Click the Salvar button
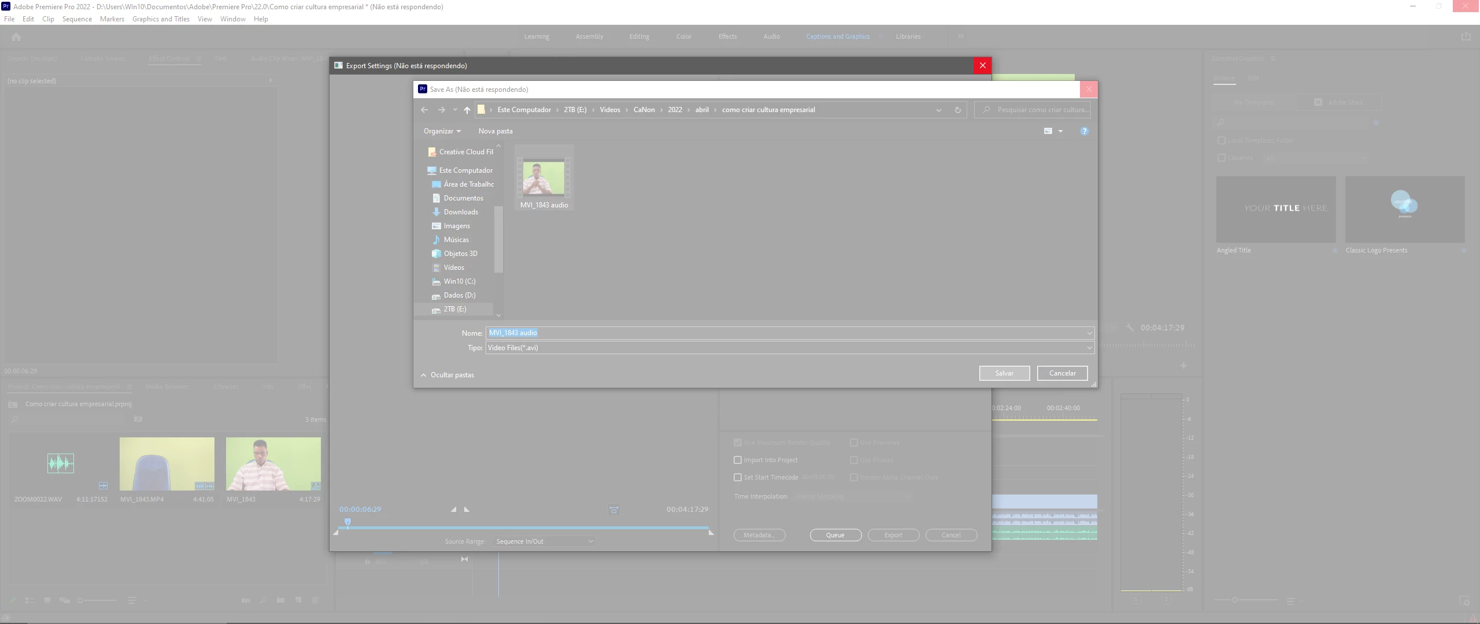1480x624 pixels. point(1004,373)
